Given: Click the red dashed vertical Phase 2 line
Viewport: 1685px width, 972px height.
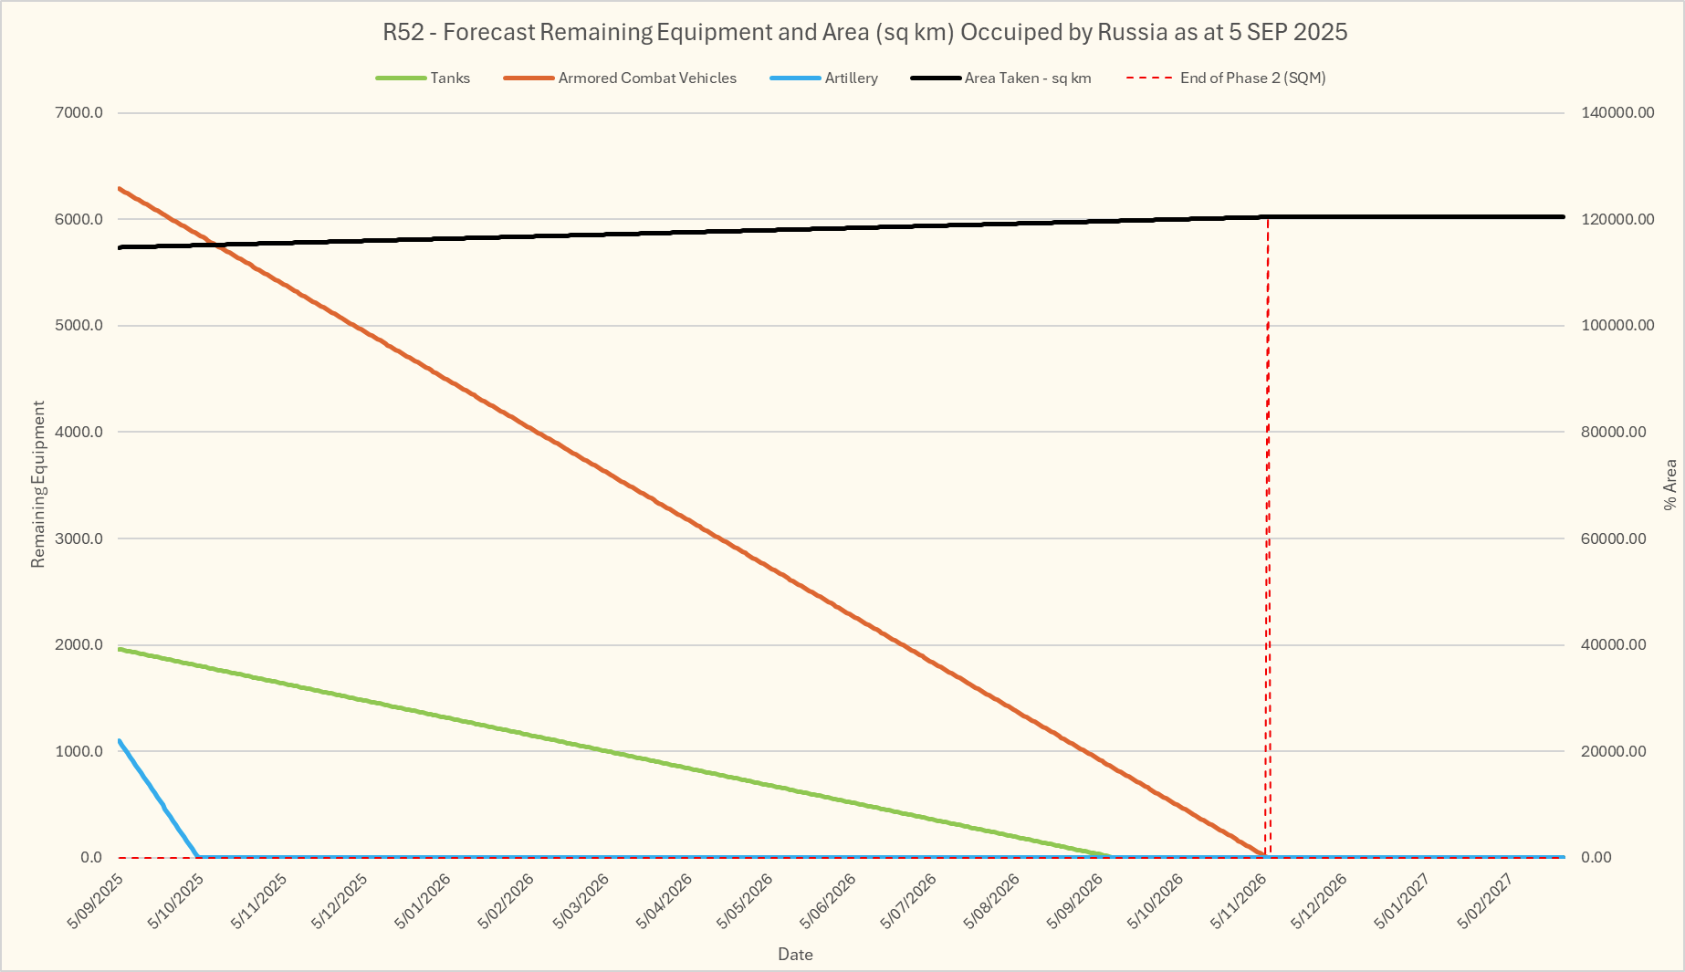Looking at the screenshot, I should click(1267, 548).
